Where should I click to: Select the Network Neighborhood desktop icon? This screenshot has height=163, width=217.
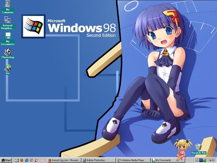[x=7, y=23]
